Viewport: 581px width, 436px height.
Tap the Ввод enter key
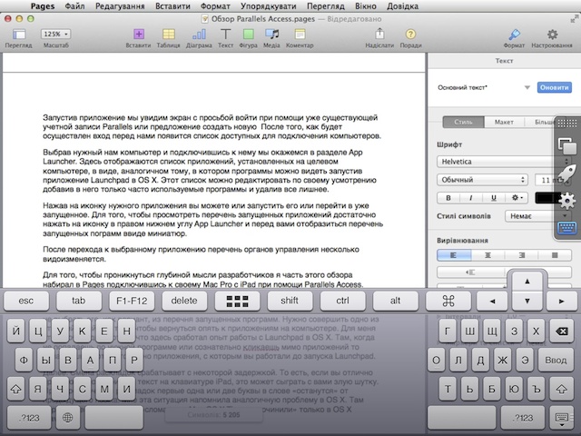556,360
